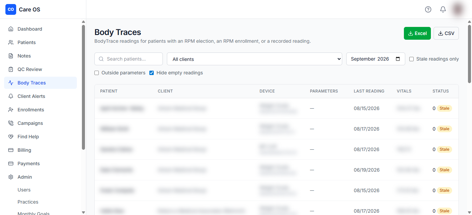The image size is (472, 215).
Task: Click the DEVICE column header
Action: point(267,91)
